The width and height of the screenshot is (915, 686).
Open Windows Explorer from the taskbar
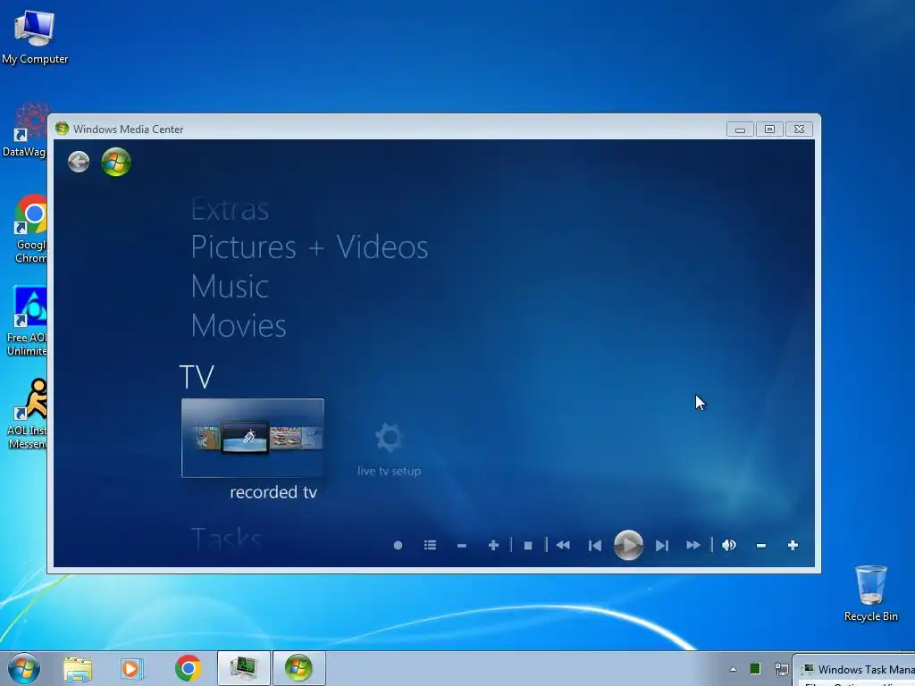click(78, 668)
